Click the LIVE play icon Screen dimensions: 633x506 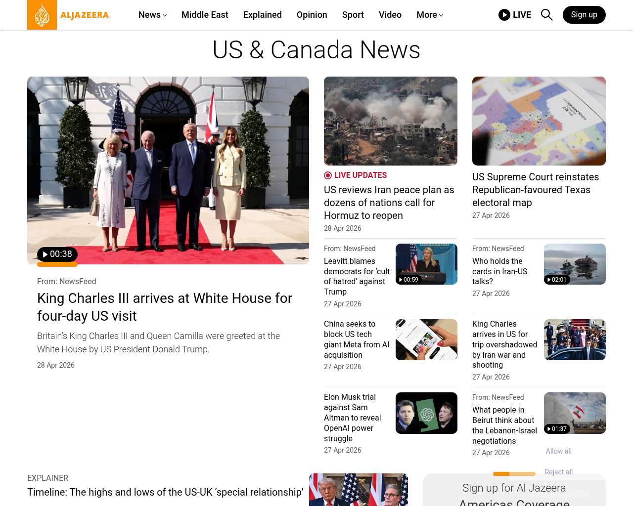504,15
